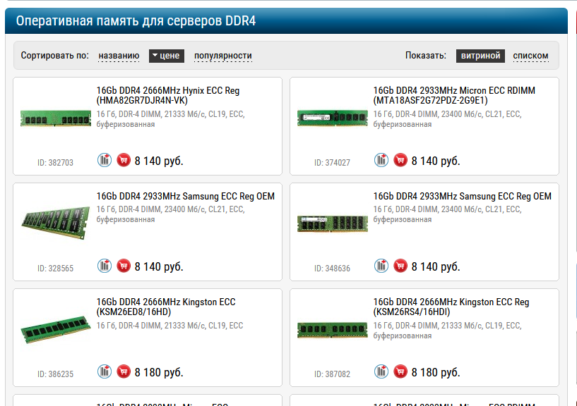Open 16Gb DDR4 2933MHz Micron ECC RDIMM title
577x406 pixels.
point(454,96)
